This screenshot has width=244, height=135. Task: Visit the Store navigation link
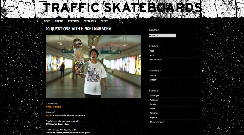pyautogui.click(x=104, y=21)
